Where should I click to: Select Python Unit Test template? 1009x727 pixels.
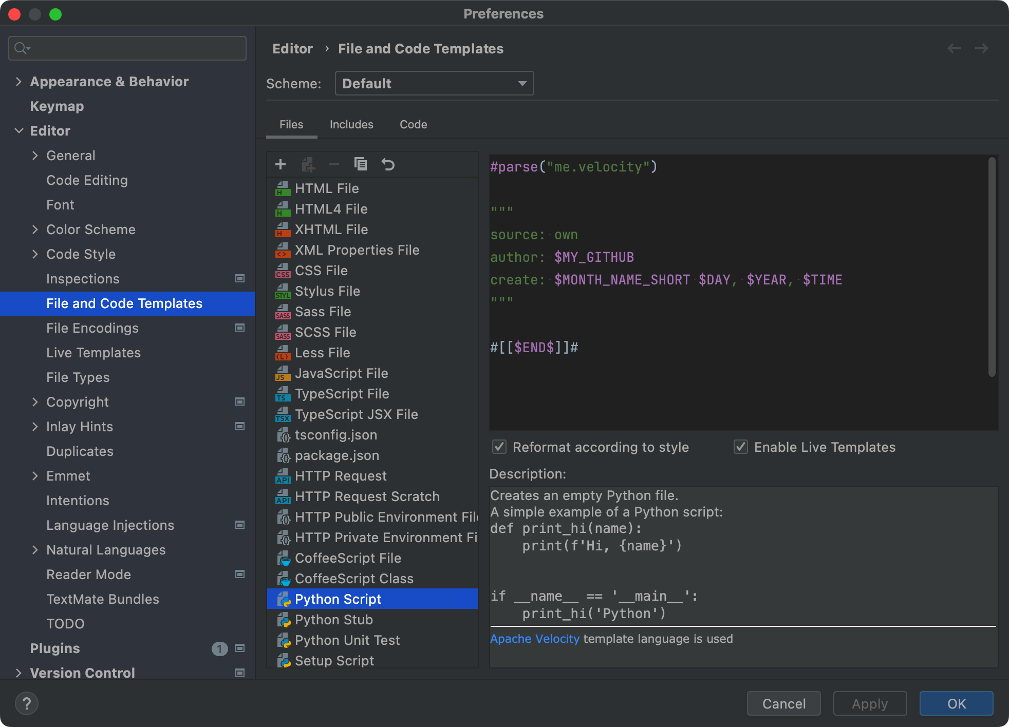pyautogui.click(x=347, y=640)
